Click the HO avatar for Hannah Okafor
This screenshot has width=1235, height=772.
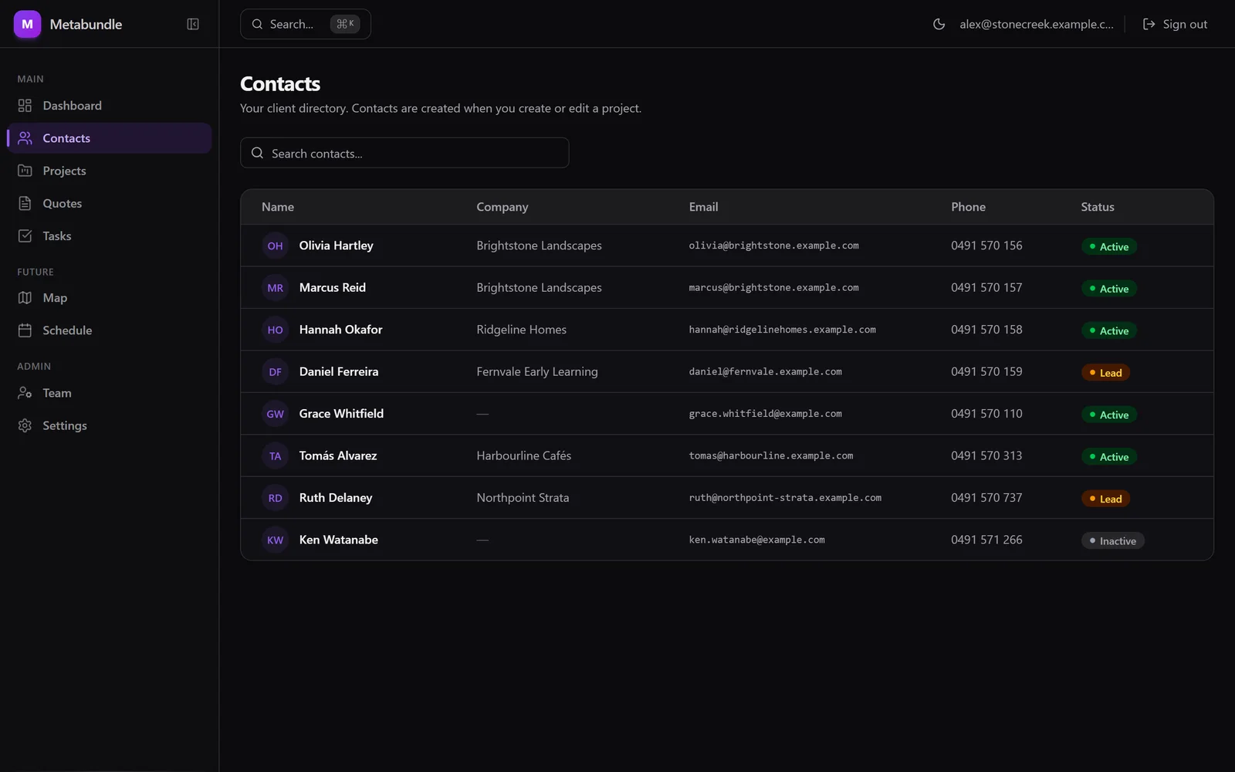275,330
